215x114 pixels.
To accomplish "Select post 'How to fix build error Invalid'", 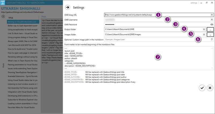I will [x=23, y=49].
